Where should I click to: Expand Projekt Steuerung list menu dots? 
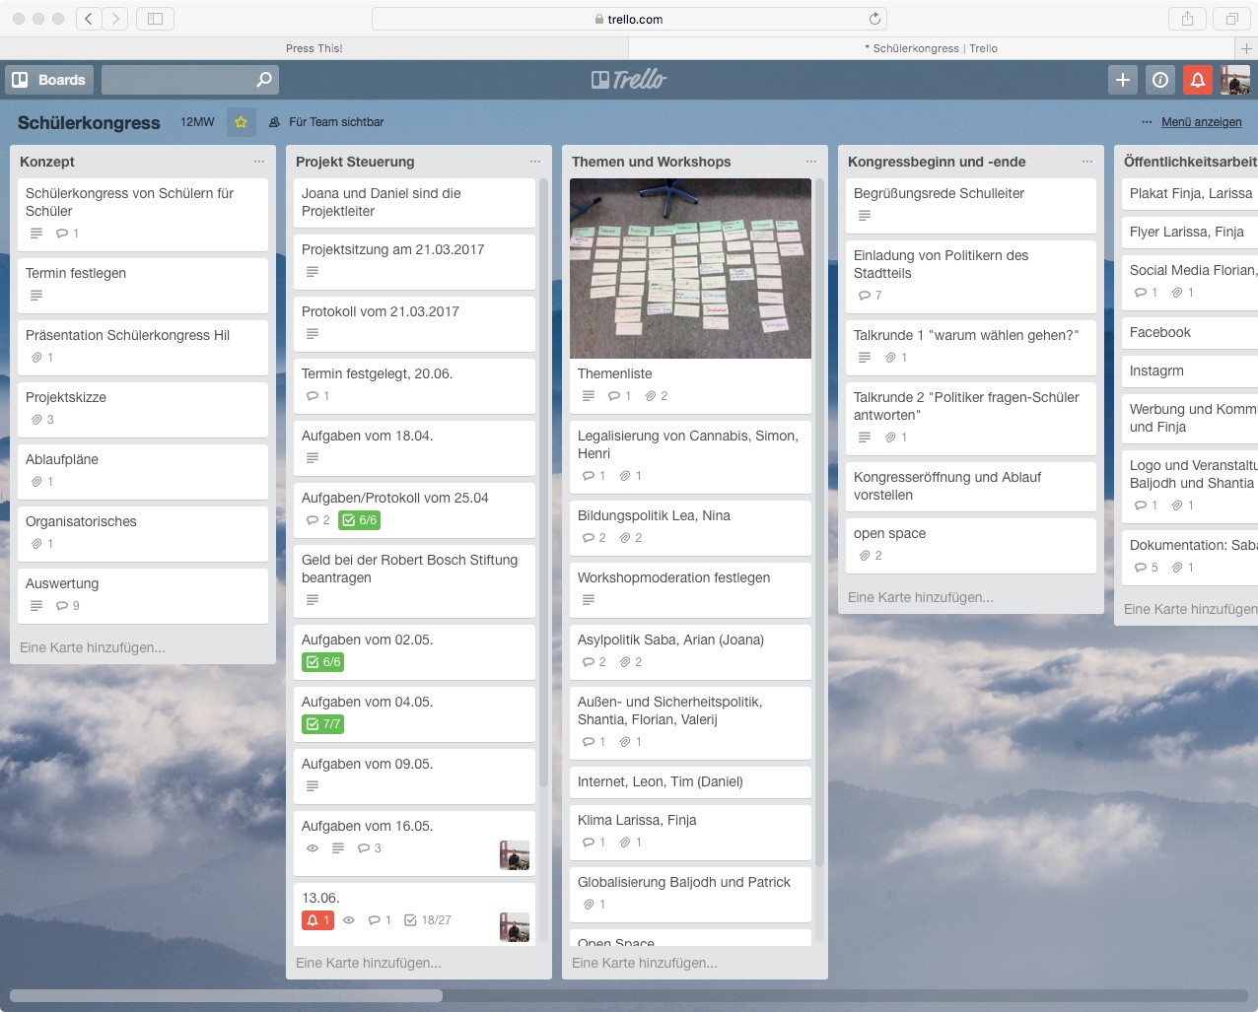pyautogui.click(x=534, y=162)
